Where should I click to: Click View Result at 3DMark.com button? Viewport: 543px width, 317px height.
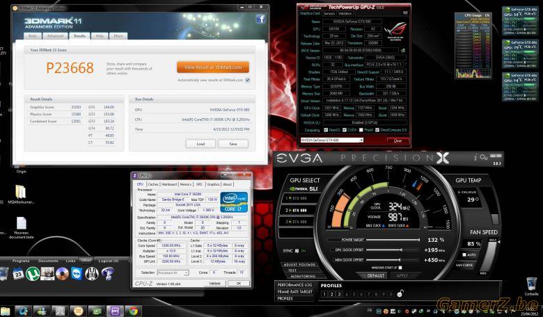pos(213,67)
